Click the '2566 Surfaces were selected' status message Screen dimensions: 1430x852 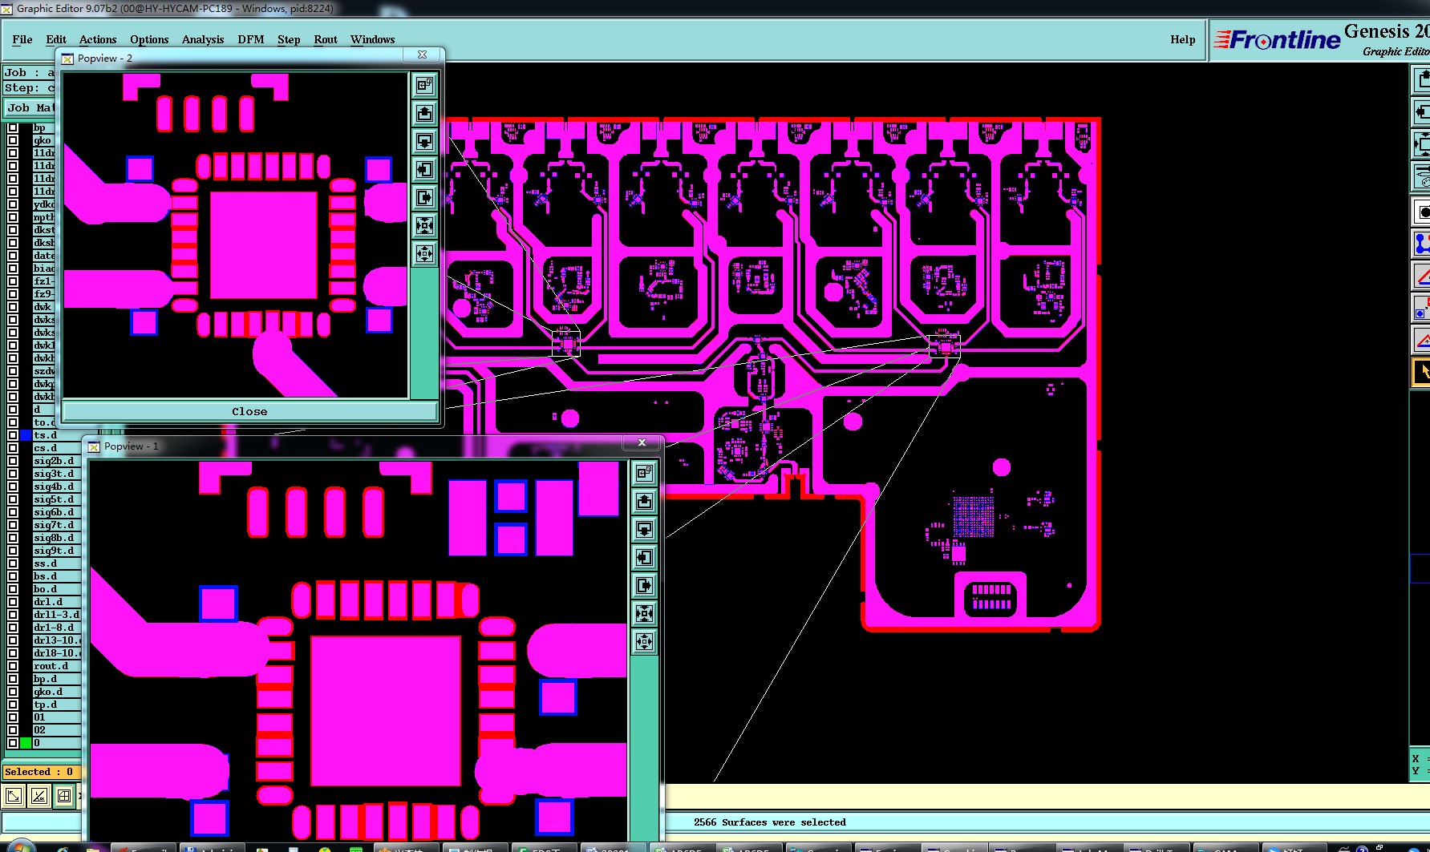point(769,822)
